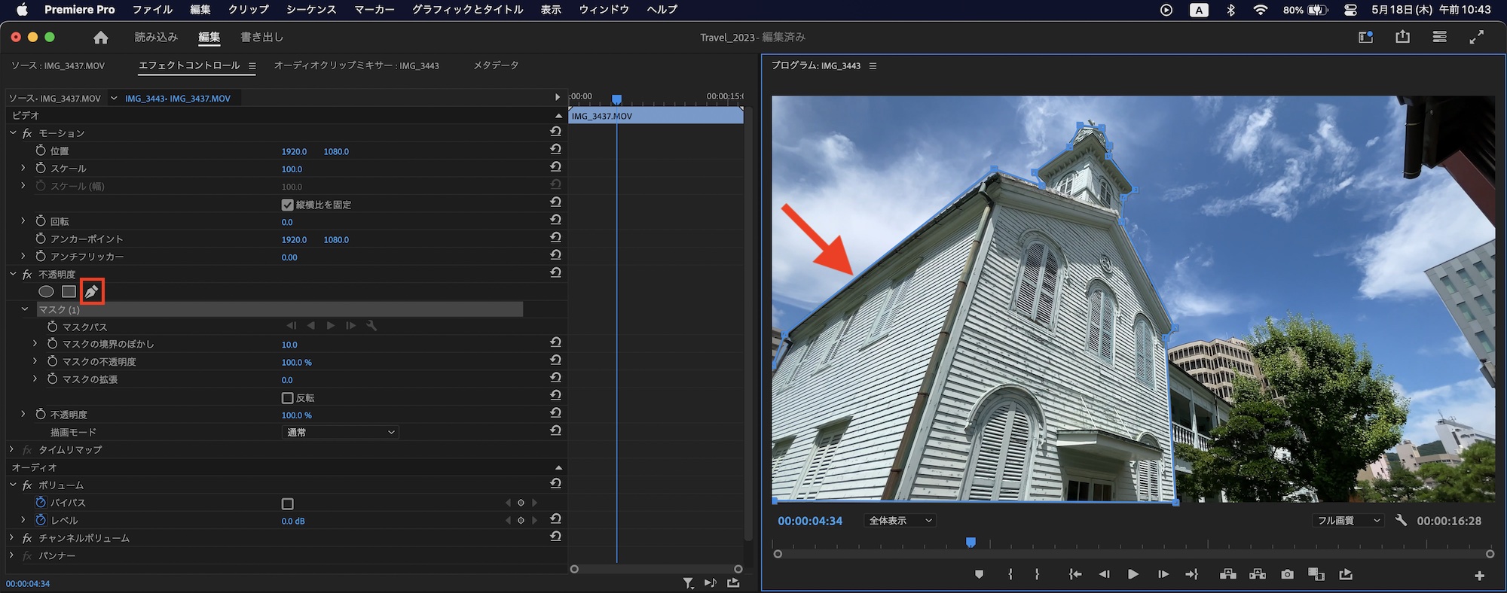Switch to the Metadata (メタデータ) tab
The image size is (1507, 593).
(x=496, y=65)
